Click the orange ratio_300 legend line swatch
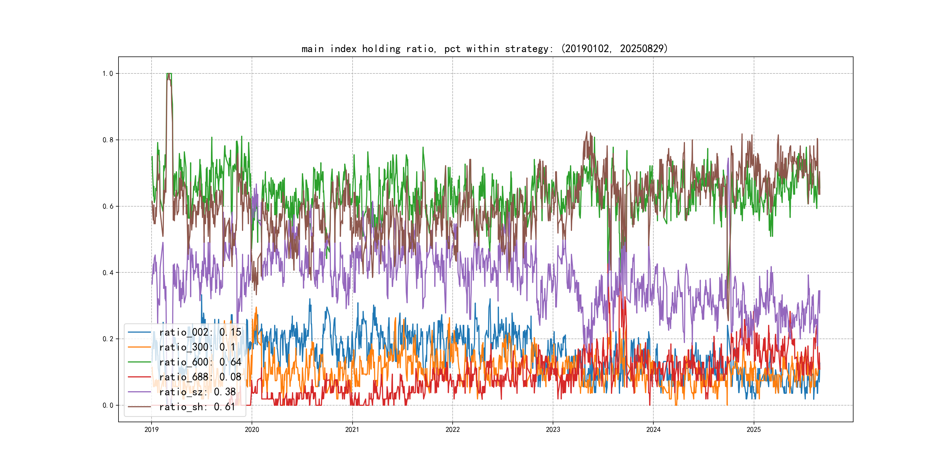This screenshot has height=474, width=948. 140,347
